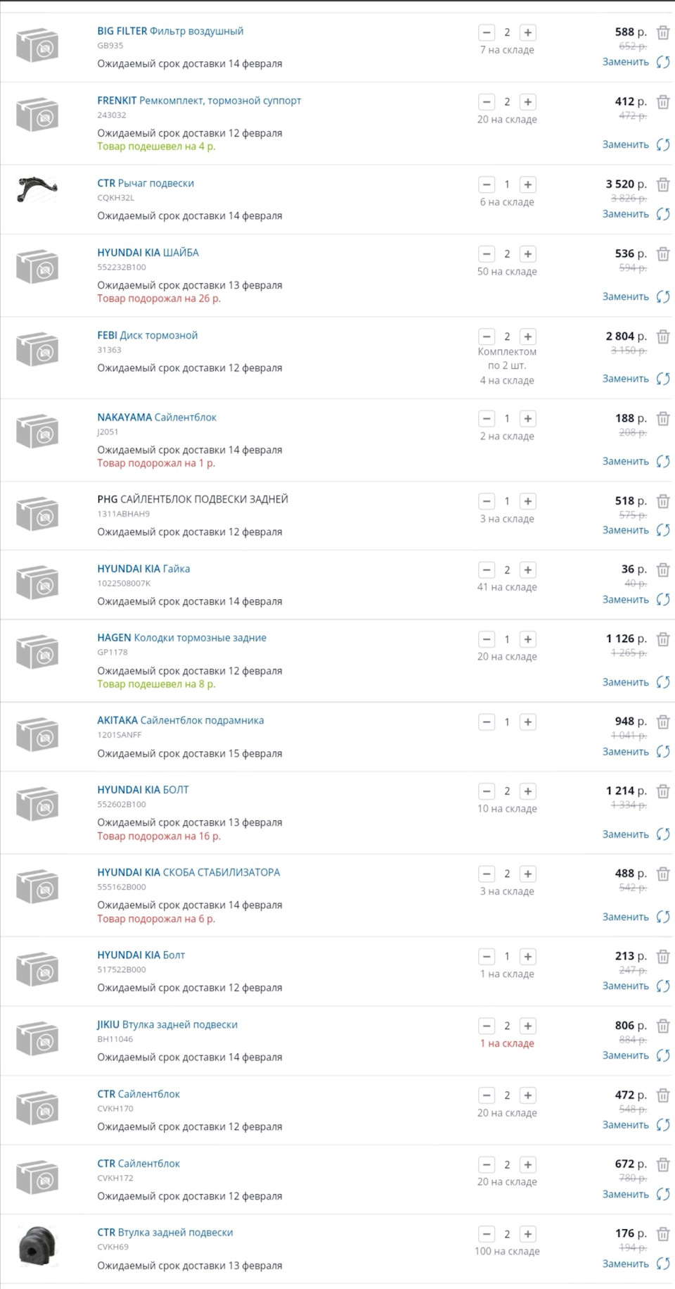The height and width of the screenshot is (1289, 675).
Task: Click replace arrows icon for NAKAYAMA Сайлентблок
Action: 662,461
